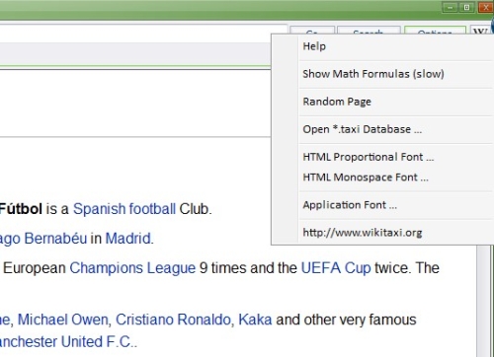Open the Champions League link
The image size is (494, 357).
click(132, 268)
